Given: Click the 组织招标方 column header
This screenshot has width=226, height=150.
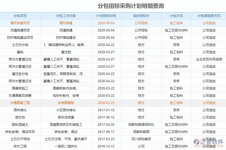Looking at the screenshot, I should point(141,15).
